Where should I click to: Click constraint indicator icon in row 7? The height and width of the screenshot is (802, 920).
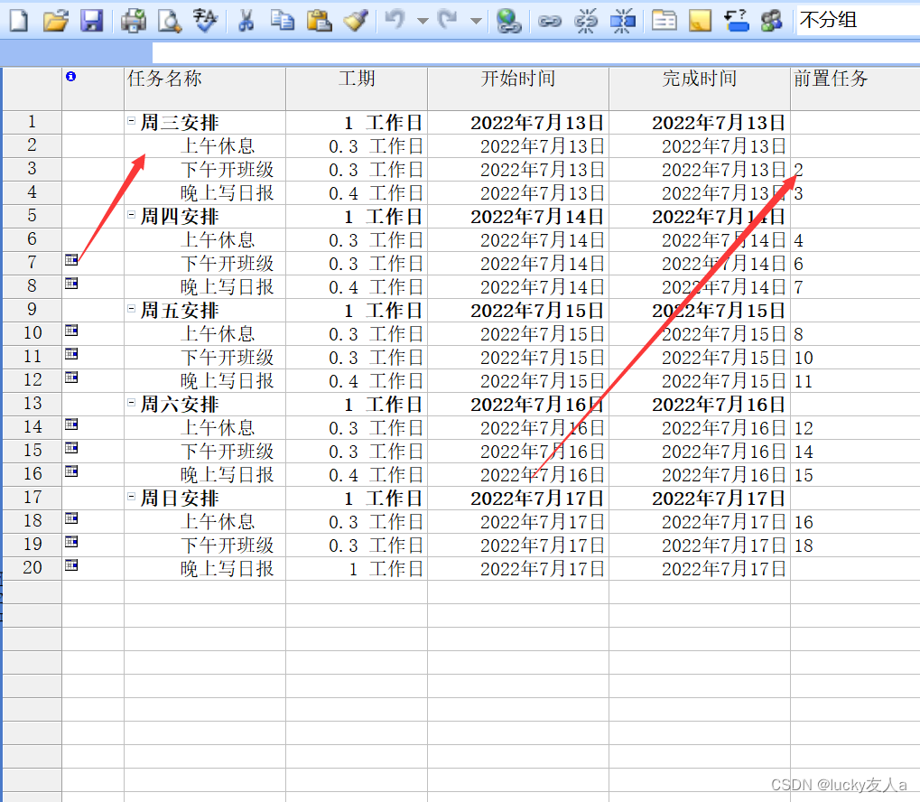tap(71, 259)
